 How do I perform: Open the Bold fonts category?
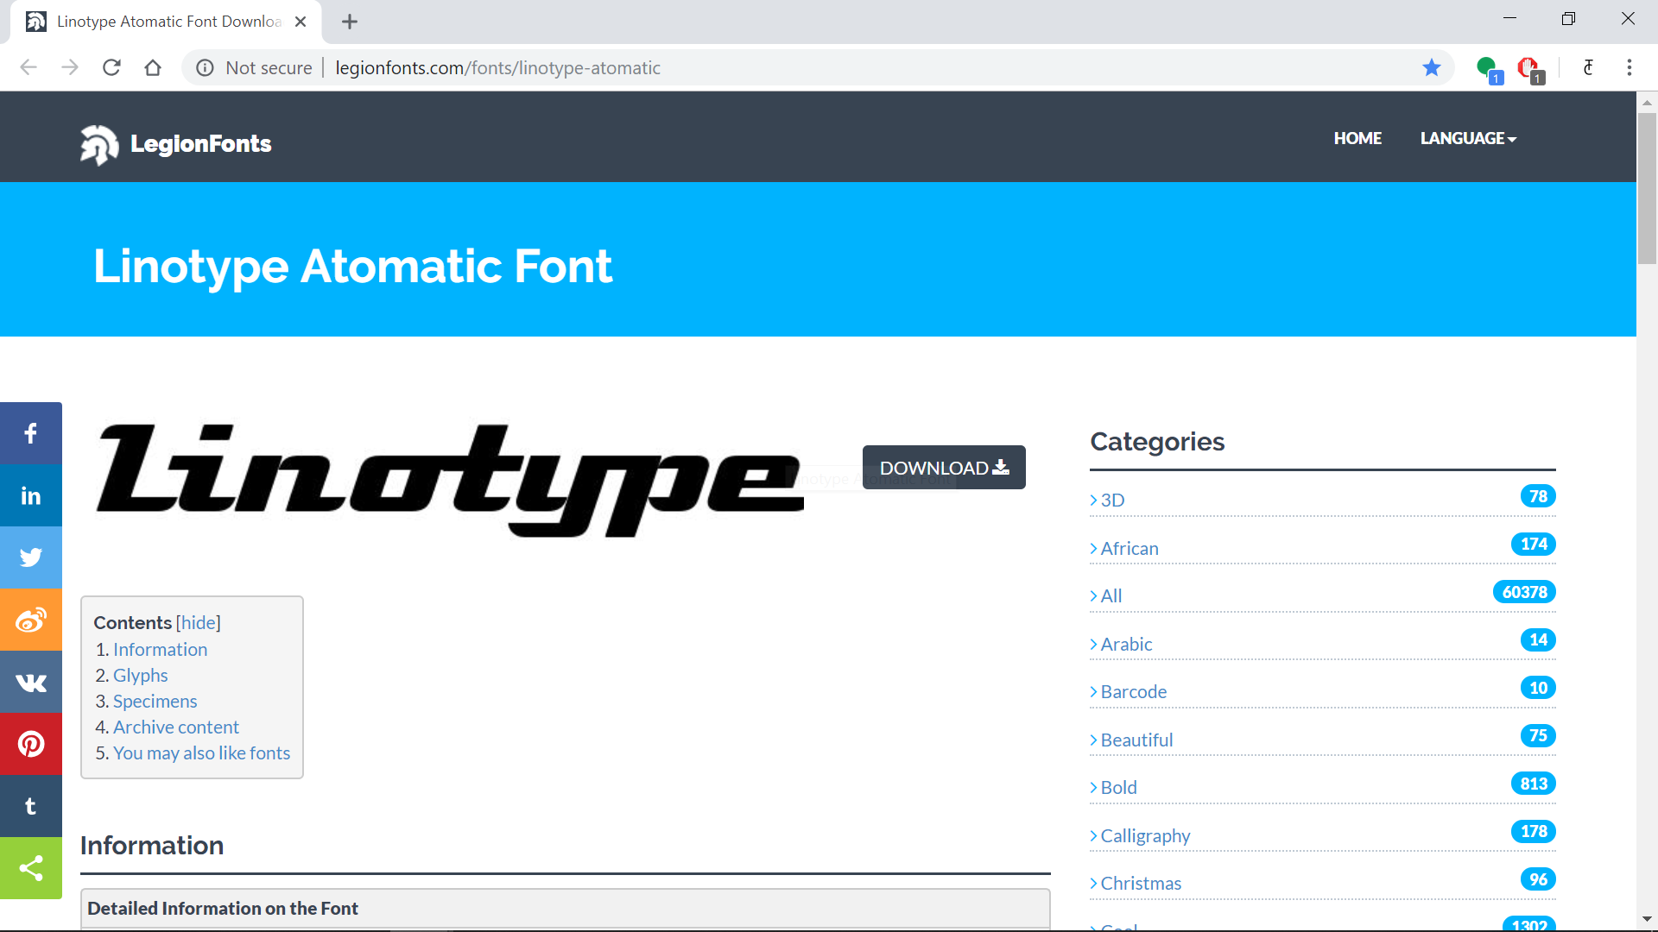click(1118, 787)
